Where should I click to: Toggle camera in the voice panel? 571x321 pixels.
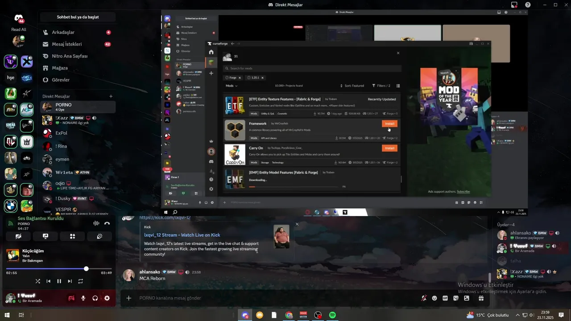pyautogui.click(x=18, y=236)
